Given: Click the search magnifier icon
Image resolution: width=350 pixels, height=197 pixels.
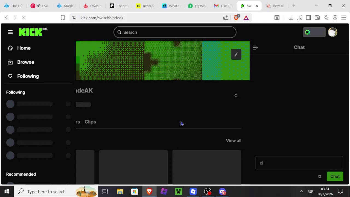Looking at the screenshot, I should (x=119, y=32).
